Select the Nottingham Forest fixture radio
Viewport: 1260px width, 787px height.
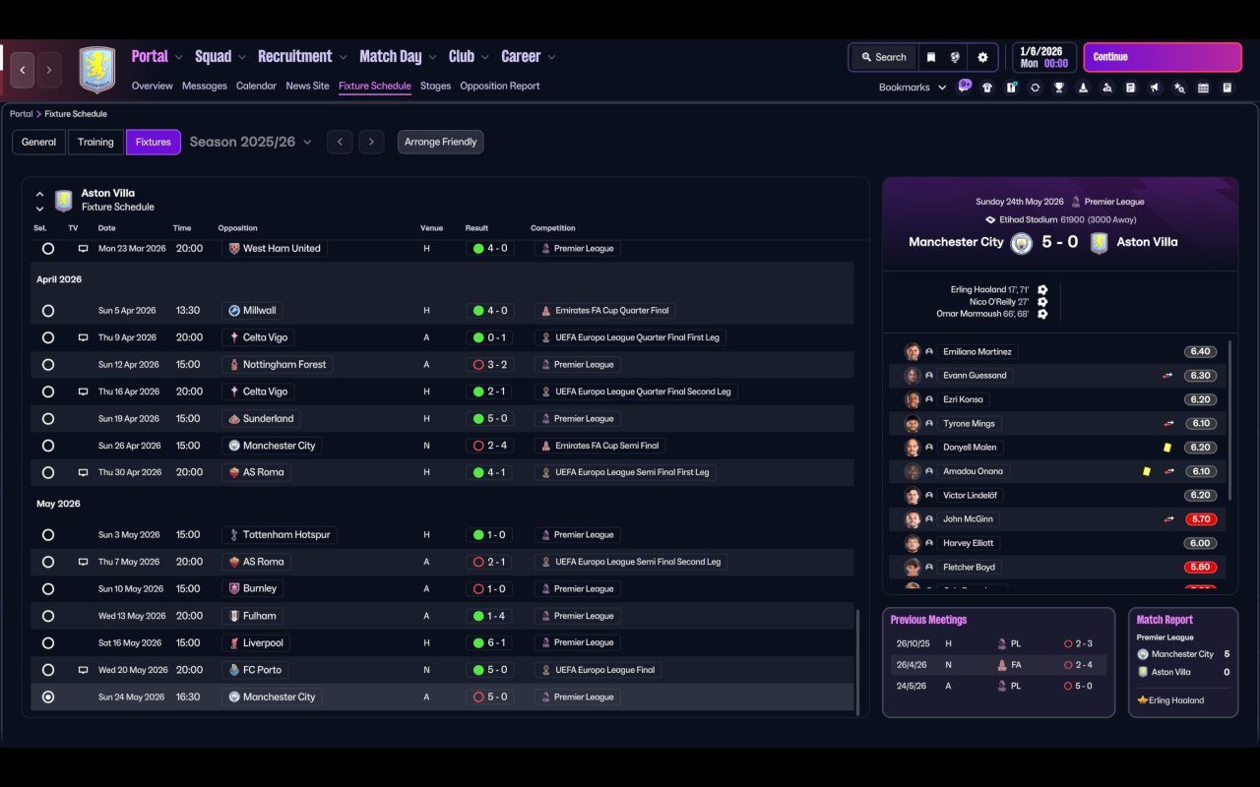[48, 365]
